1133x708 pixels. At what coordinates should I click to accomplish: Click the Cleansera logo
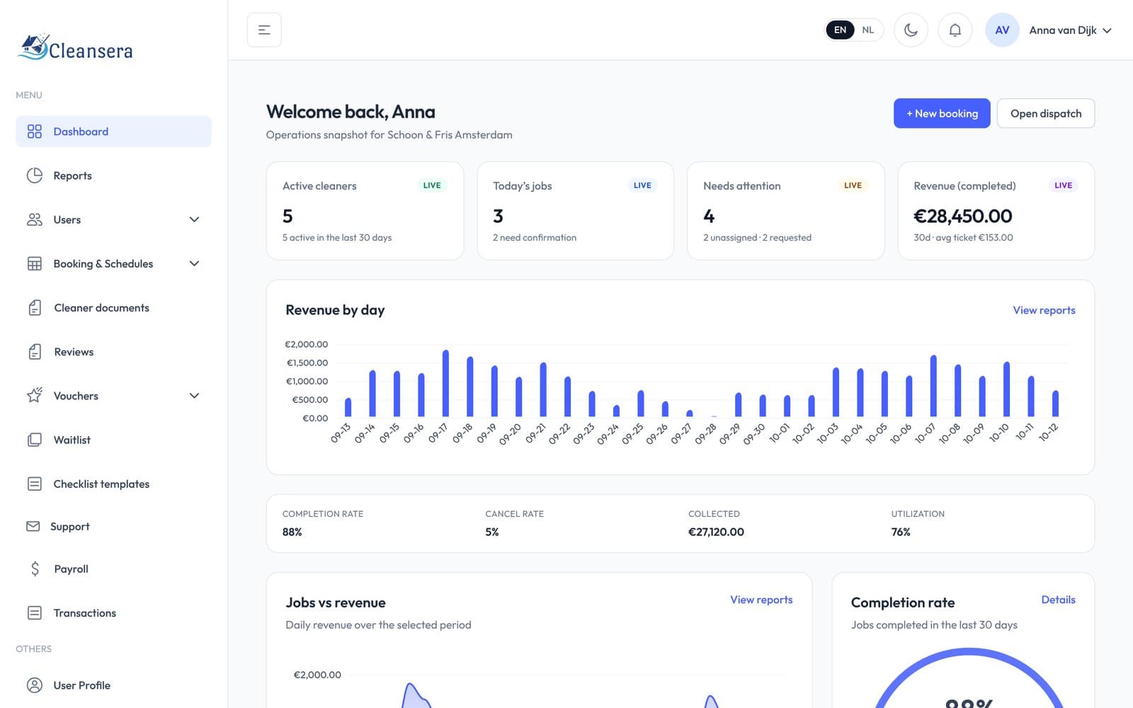tap(75, 47)
